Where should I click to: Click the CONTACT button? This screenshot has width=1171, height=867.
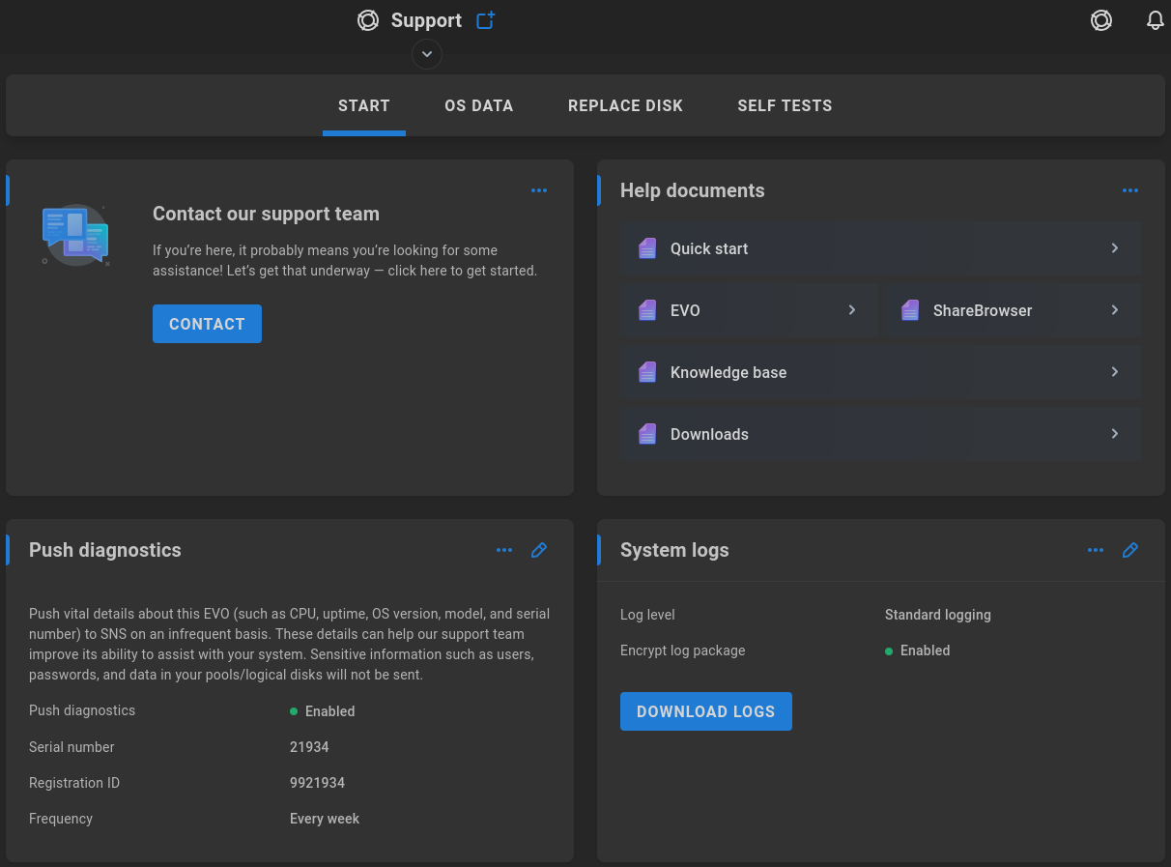tap(207, 324)
